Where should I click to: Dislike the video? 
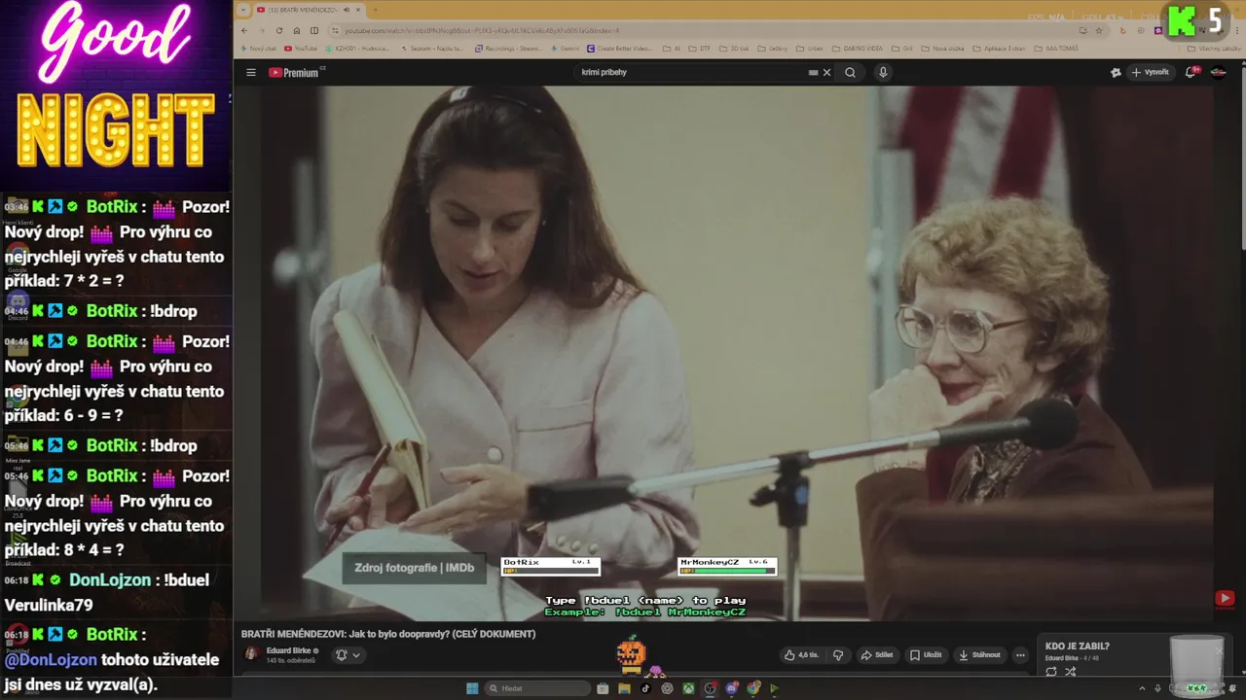[838, 655]
